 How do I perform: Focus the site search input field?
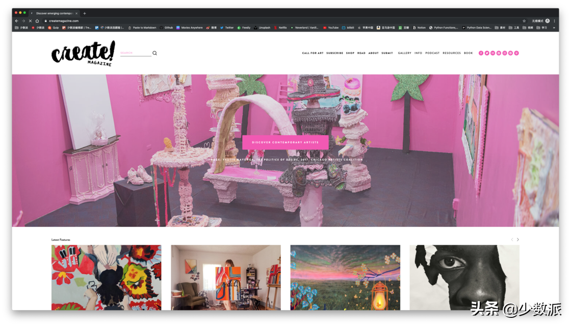[136, 53]
